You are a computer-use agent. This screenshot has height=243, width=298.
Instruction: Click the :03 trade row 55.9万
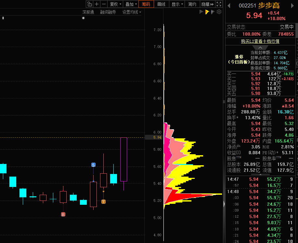coord(274,198)
